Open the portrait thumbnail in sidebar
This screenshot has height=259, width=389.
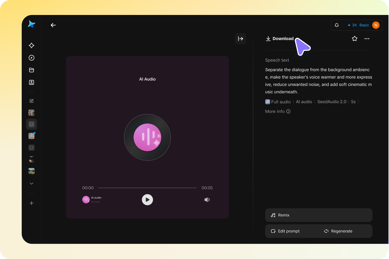point(32,112)
